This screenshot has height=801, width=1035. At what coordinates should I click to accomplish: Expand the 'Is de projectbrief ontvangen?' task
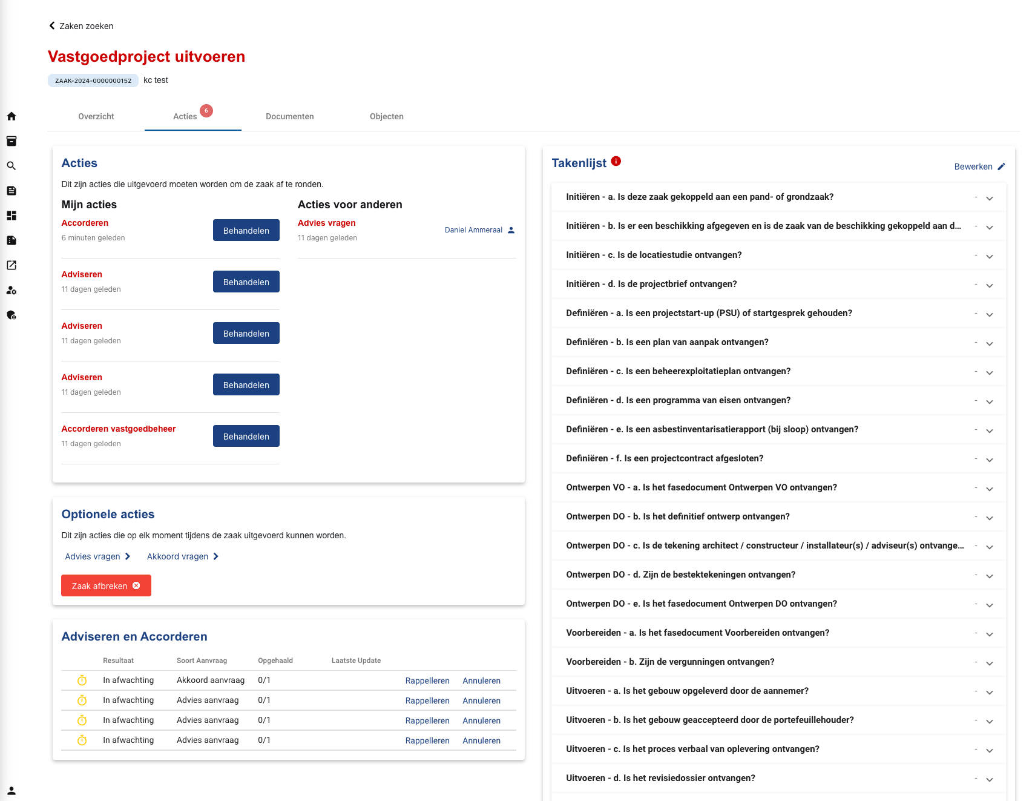779,284
